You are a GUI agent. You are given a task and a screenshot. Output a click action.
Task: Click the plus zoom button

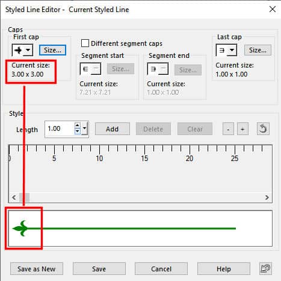coord(242,129)
